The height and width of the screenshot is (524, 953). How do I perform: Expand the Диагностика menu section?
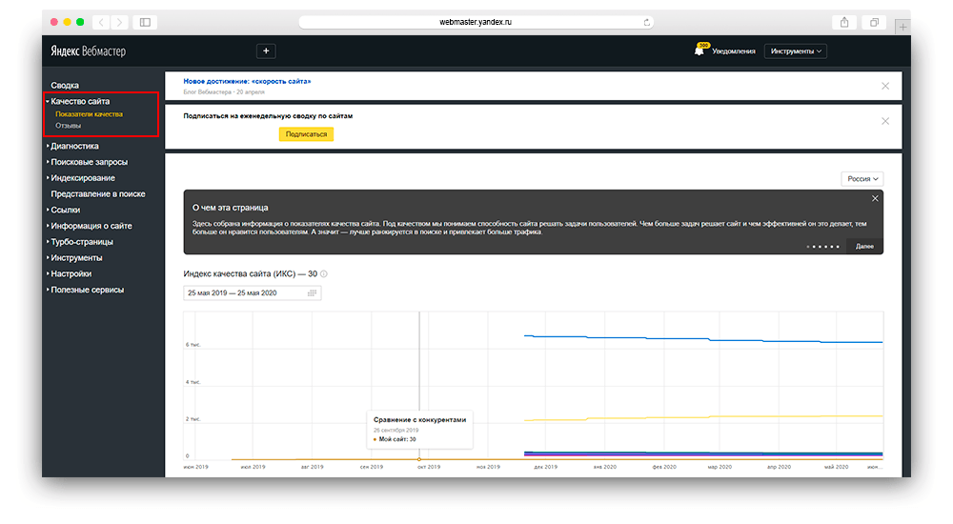(74, 146)
